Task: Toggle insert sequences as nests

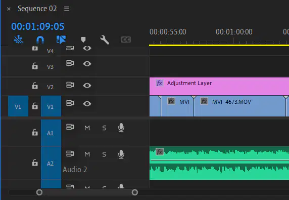Action: click(x=18, y=39)
